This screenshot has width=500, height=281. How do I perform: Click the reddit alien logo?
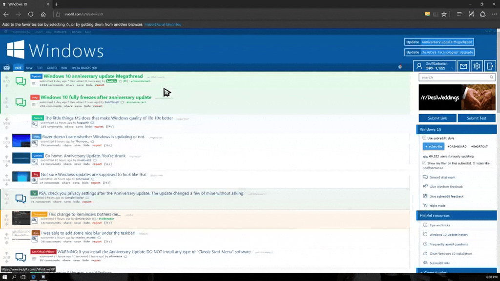(x=6, y=68)
